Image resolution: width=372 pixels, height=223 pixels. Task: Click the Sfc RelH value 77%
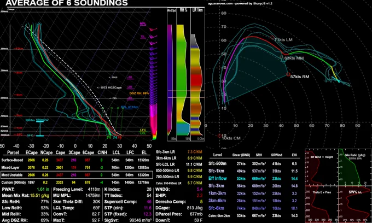(45, 202)
